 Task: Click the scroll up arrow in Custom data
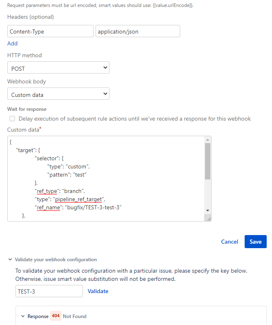207,140
